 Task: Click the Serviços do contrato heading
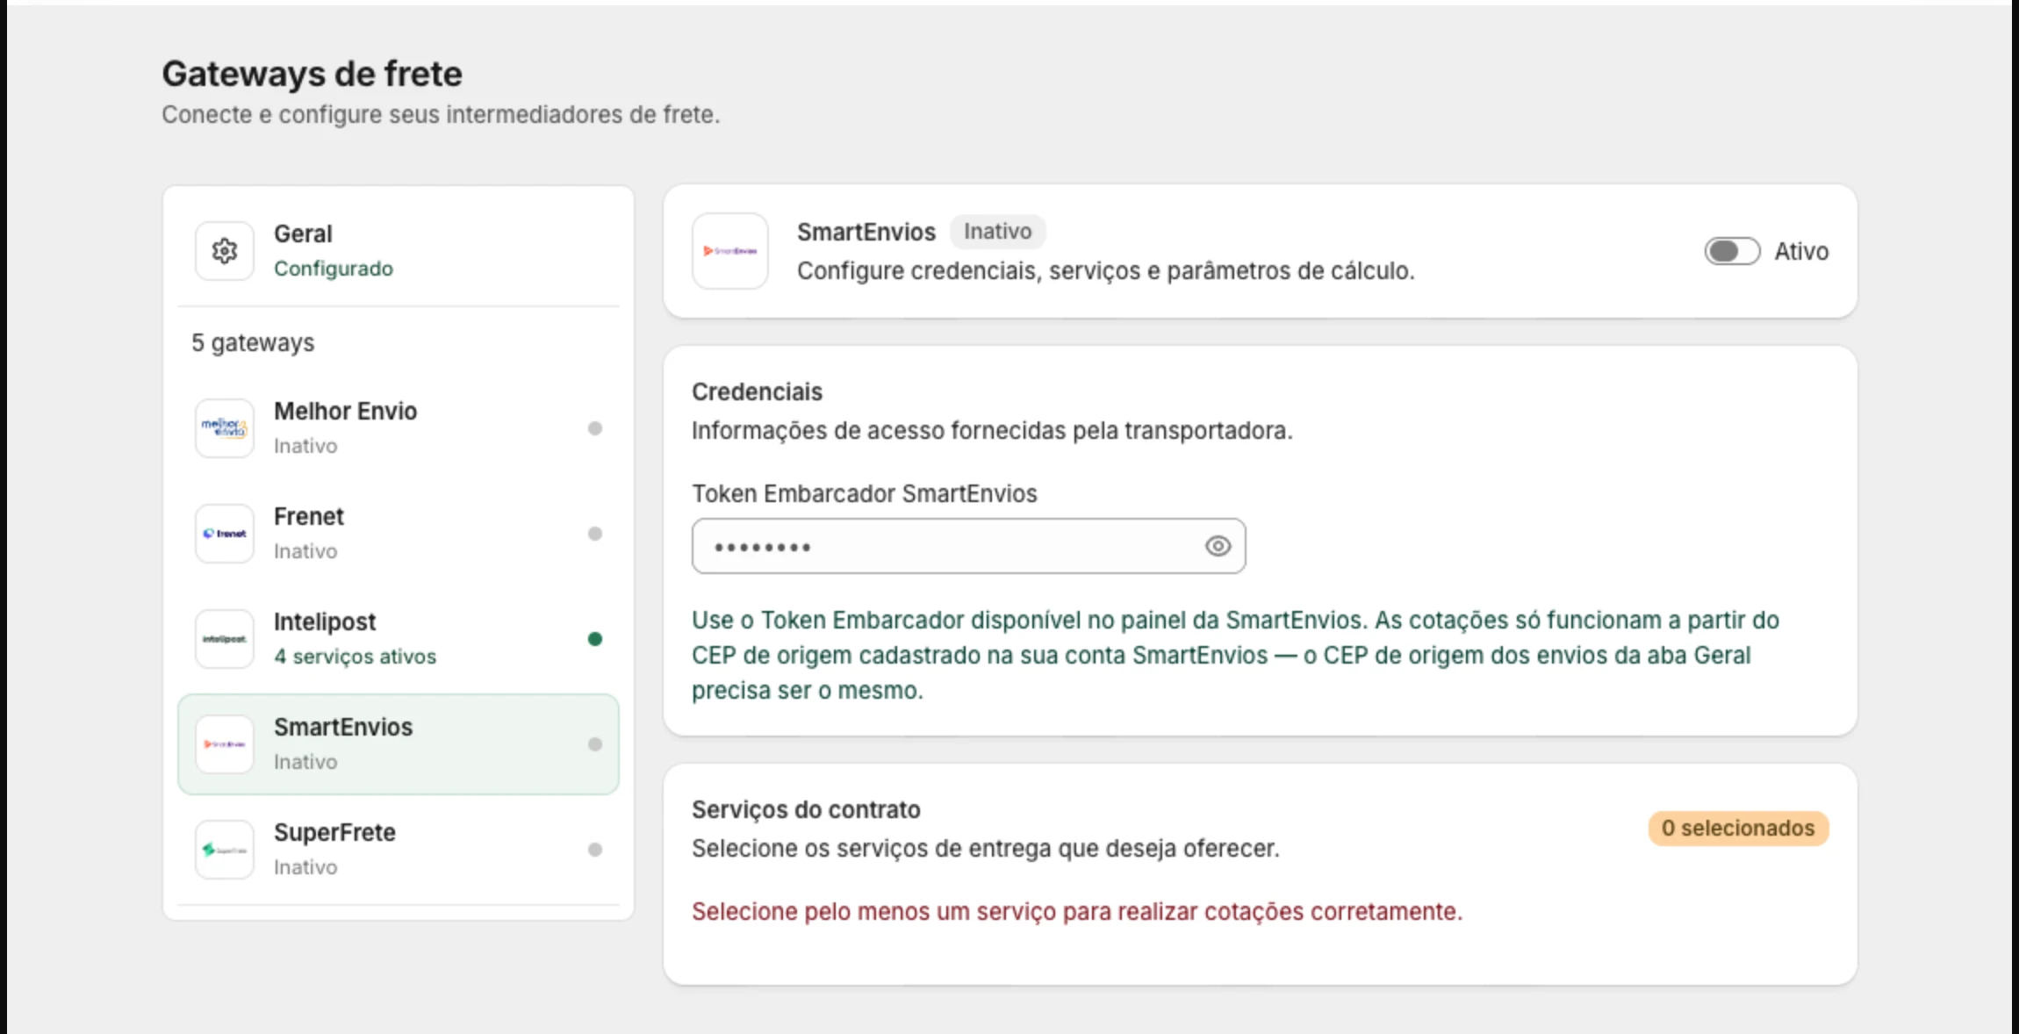point(806,809)
